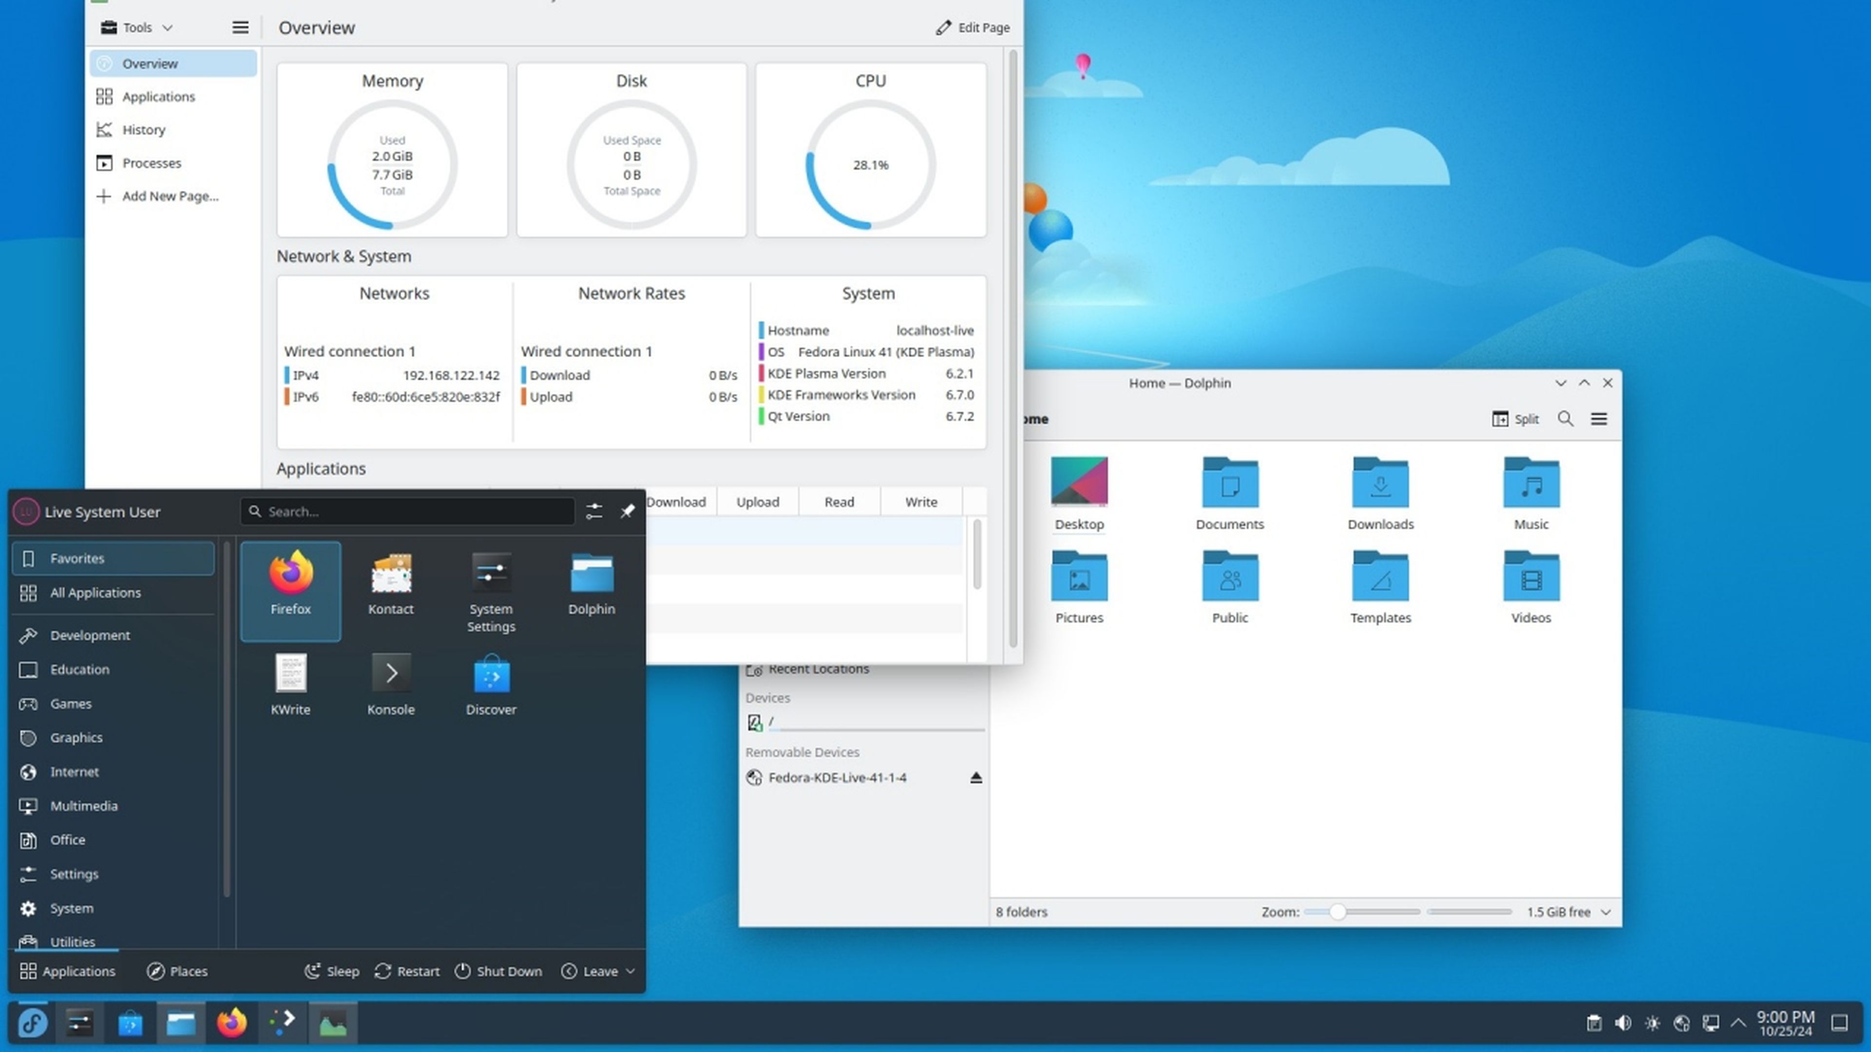This screenshot has height=1052, width=1871.
Task: Switch to Dolphin in the taskbar
Action: (181, 1023)
